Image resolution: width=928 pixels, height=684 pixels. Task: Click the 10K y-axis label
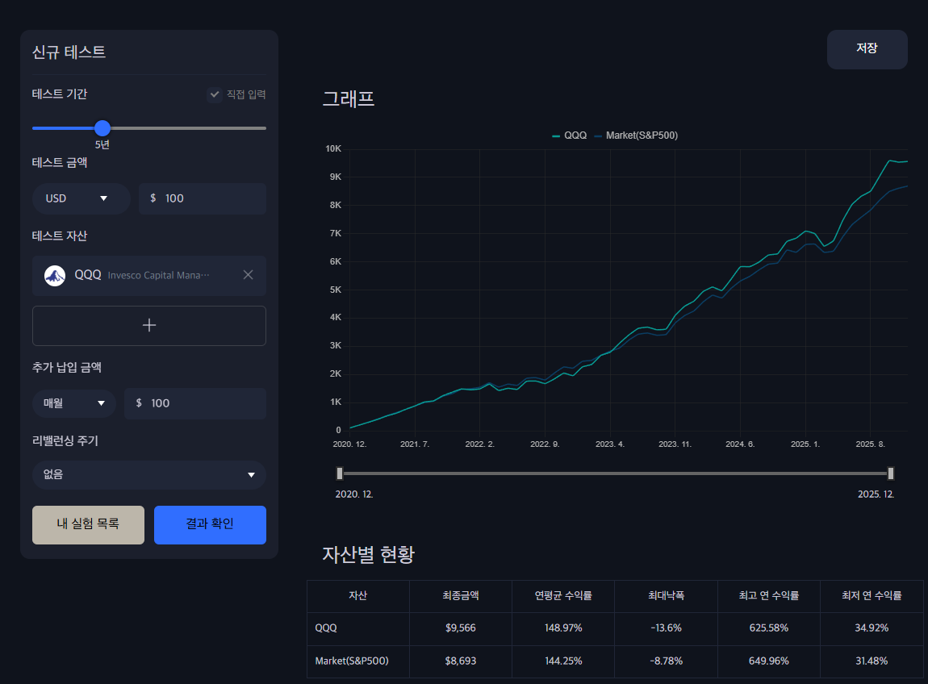coord(333,148)
